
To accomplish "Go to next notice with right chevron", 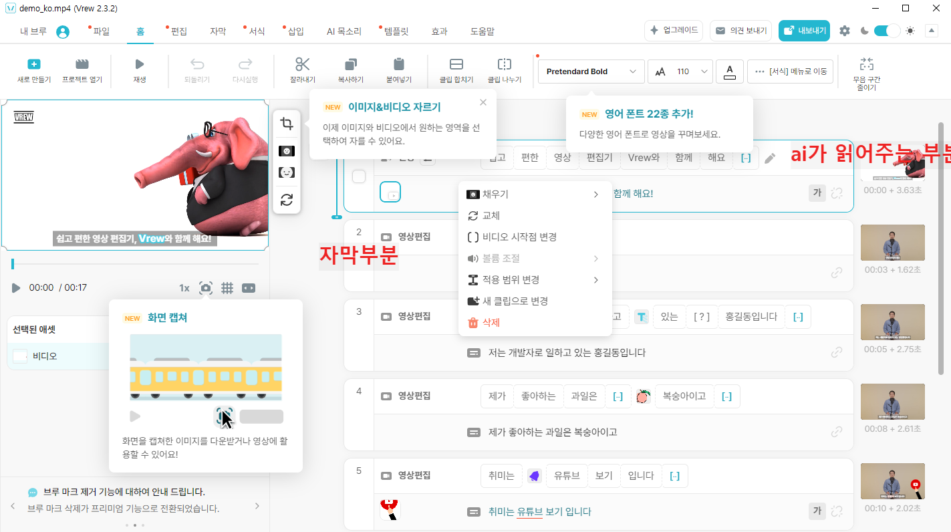I will pyautogui.click(x=257, y=506).
